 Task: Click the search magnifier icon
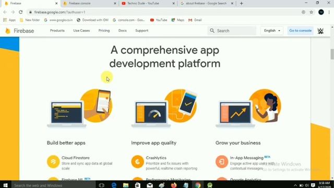[212, 31]
